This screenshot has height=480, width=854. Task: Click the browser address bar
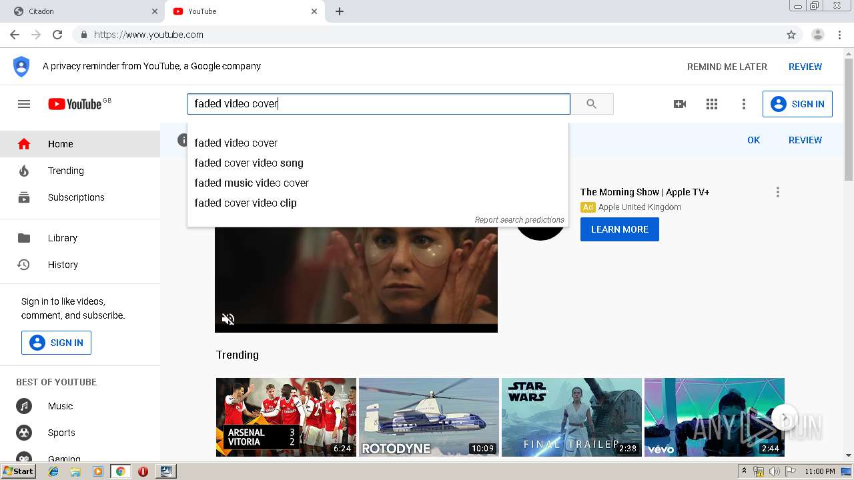click(437, 35)
